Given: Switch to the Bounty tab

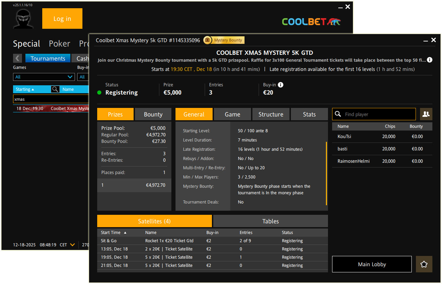Looking at the screenshot, I should point(153,114).
